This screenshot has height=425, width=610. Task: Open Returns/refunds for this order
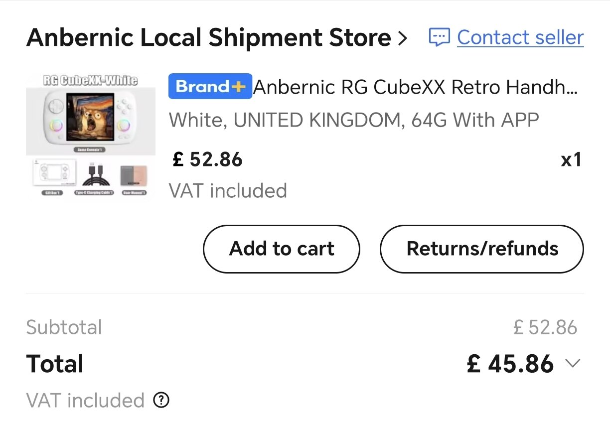(482, 249)
